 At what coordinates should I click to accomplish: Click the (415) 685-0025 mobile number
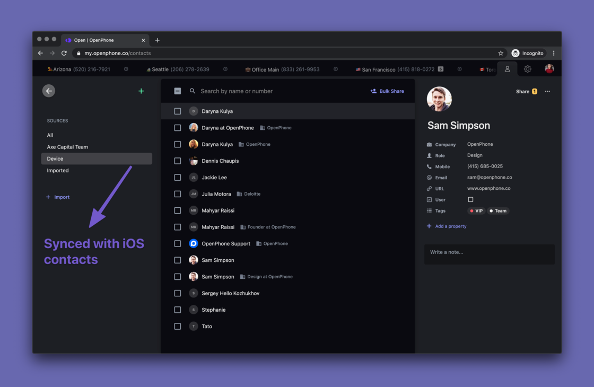tap(485, 166)
